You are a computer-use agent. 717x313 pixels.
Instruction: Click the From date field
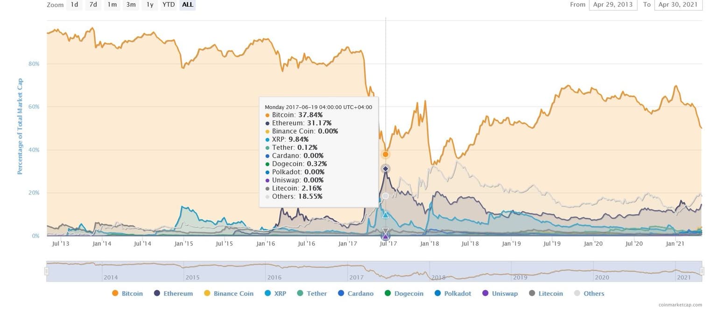(x=613, y=5)
